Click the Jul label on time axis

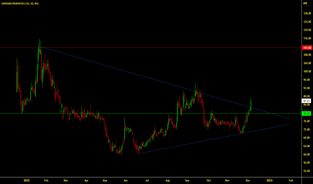point(147,180)
